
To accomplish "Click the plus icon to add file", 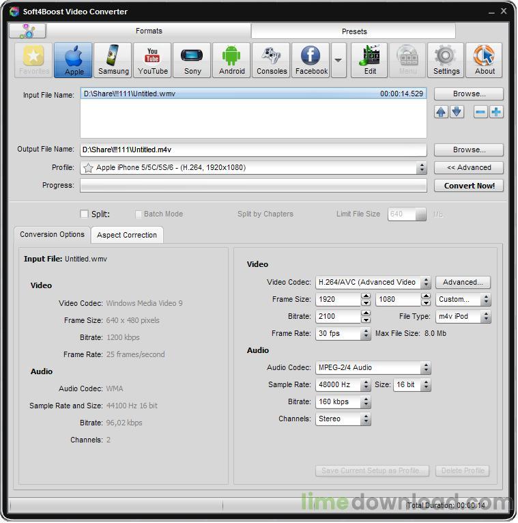I will (x=496, y=112).
